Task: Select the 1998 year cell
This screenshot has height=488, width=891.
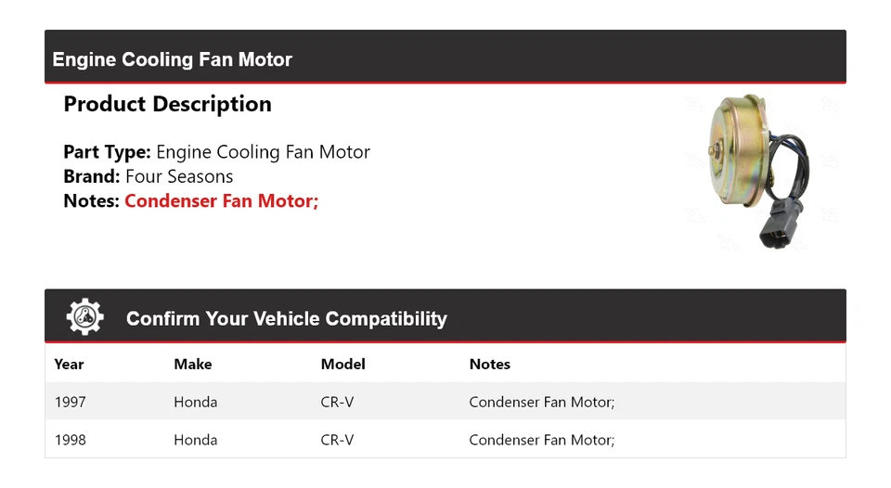Action: pos(71,440)
